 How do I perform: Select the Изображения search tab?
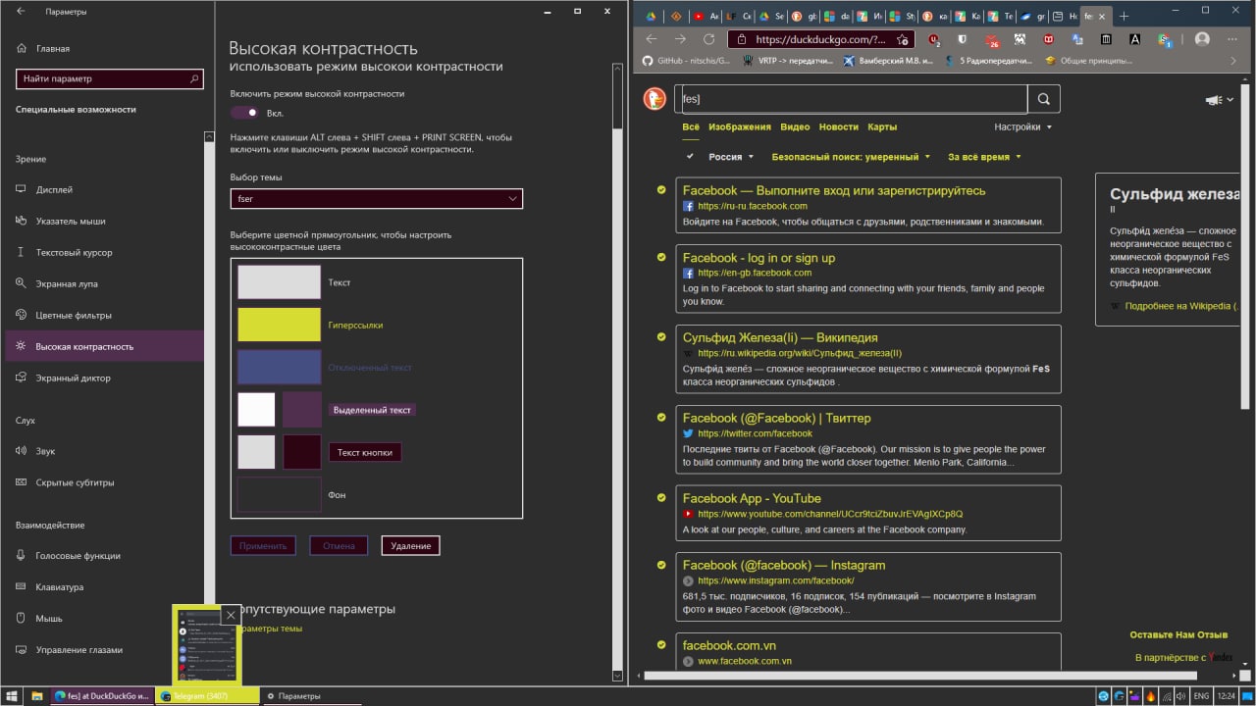pyautogui.click(x=740, y=126)
